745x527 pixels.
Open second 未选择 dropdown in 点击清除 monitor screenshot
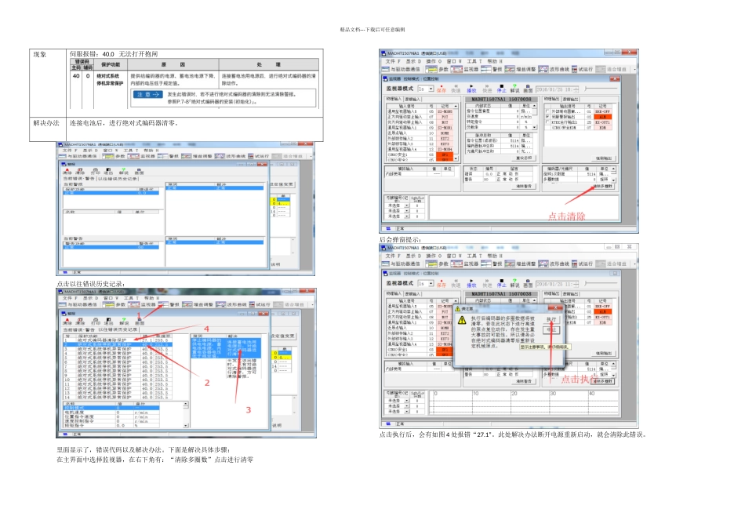pyautogui.click(x=407, y=211)
